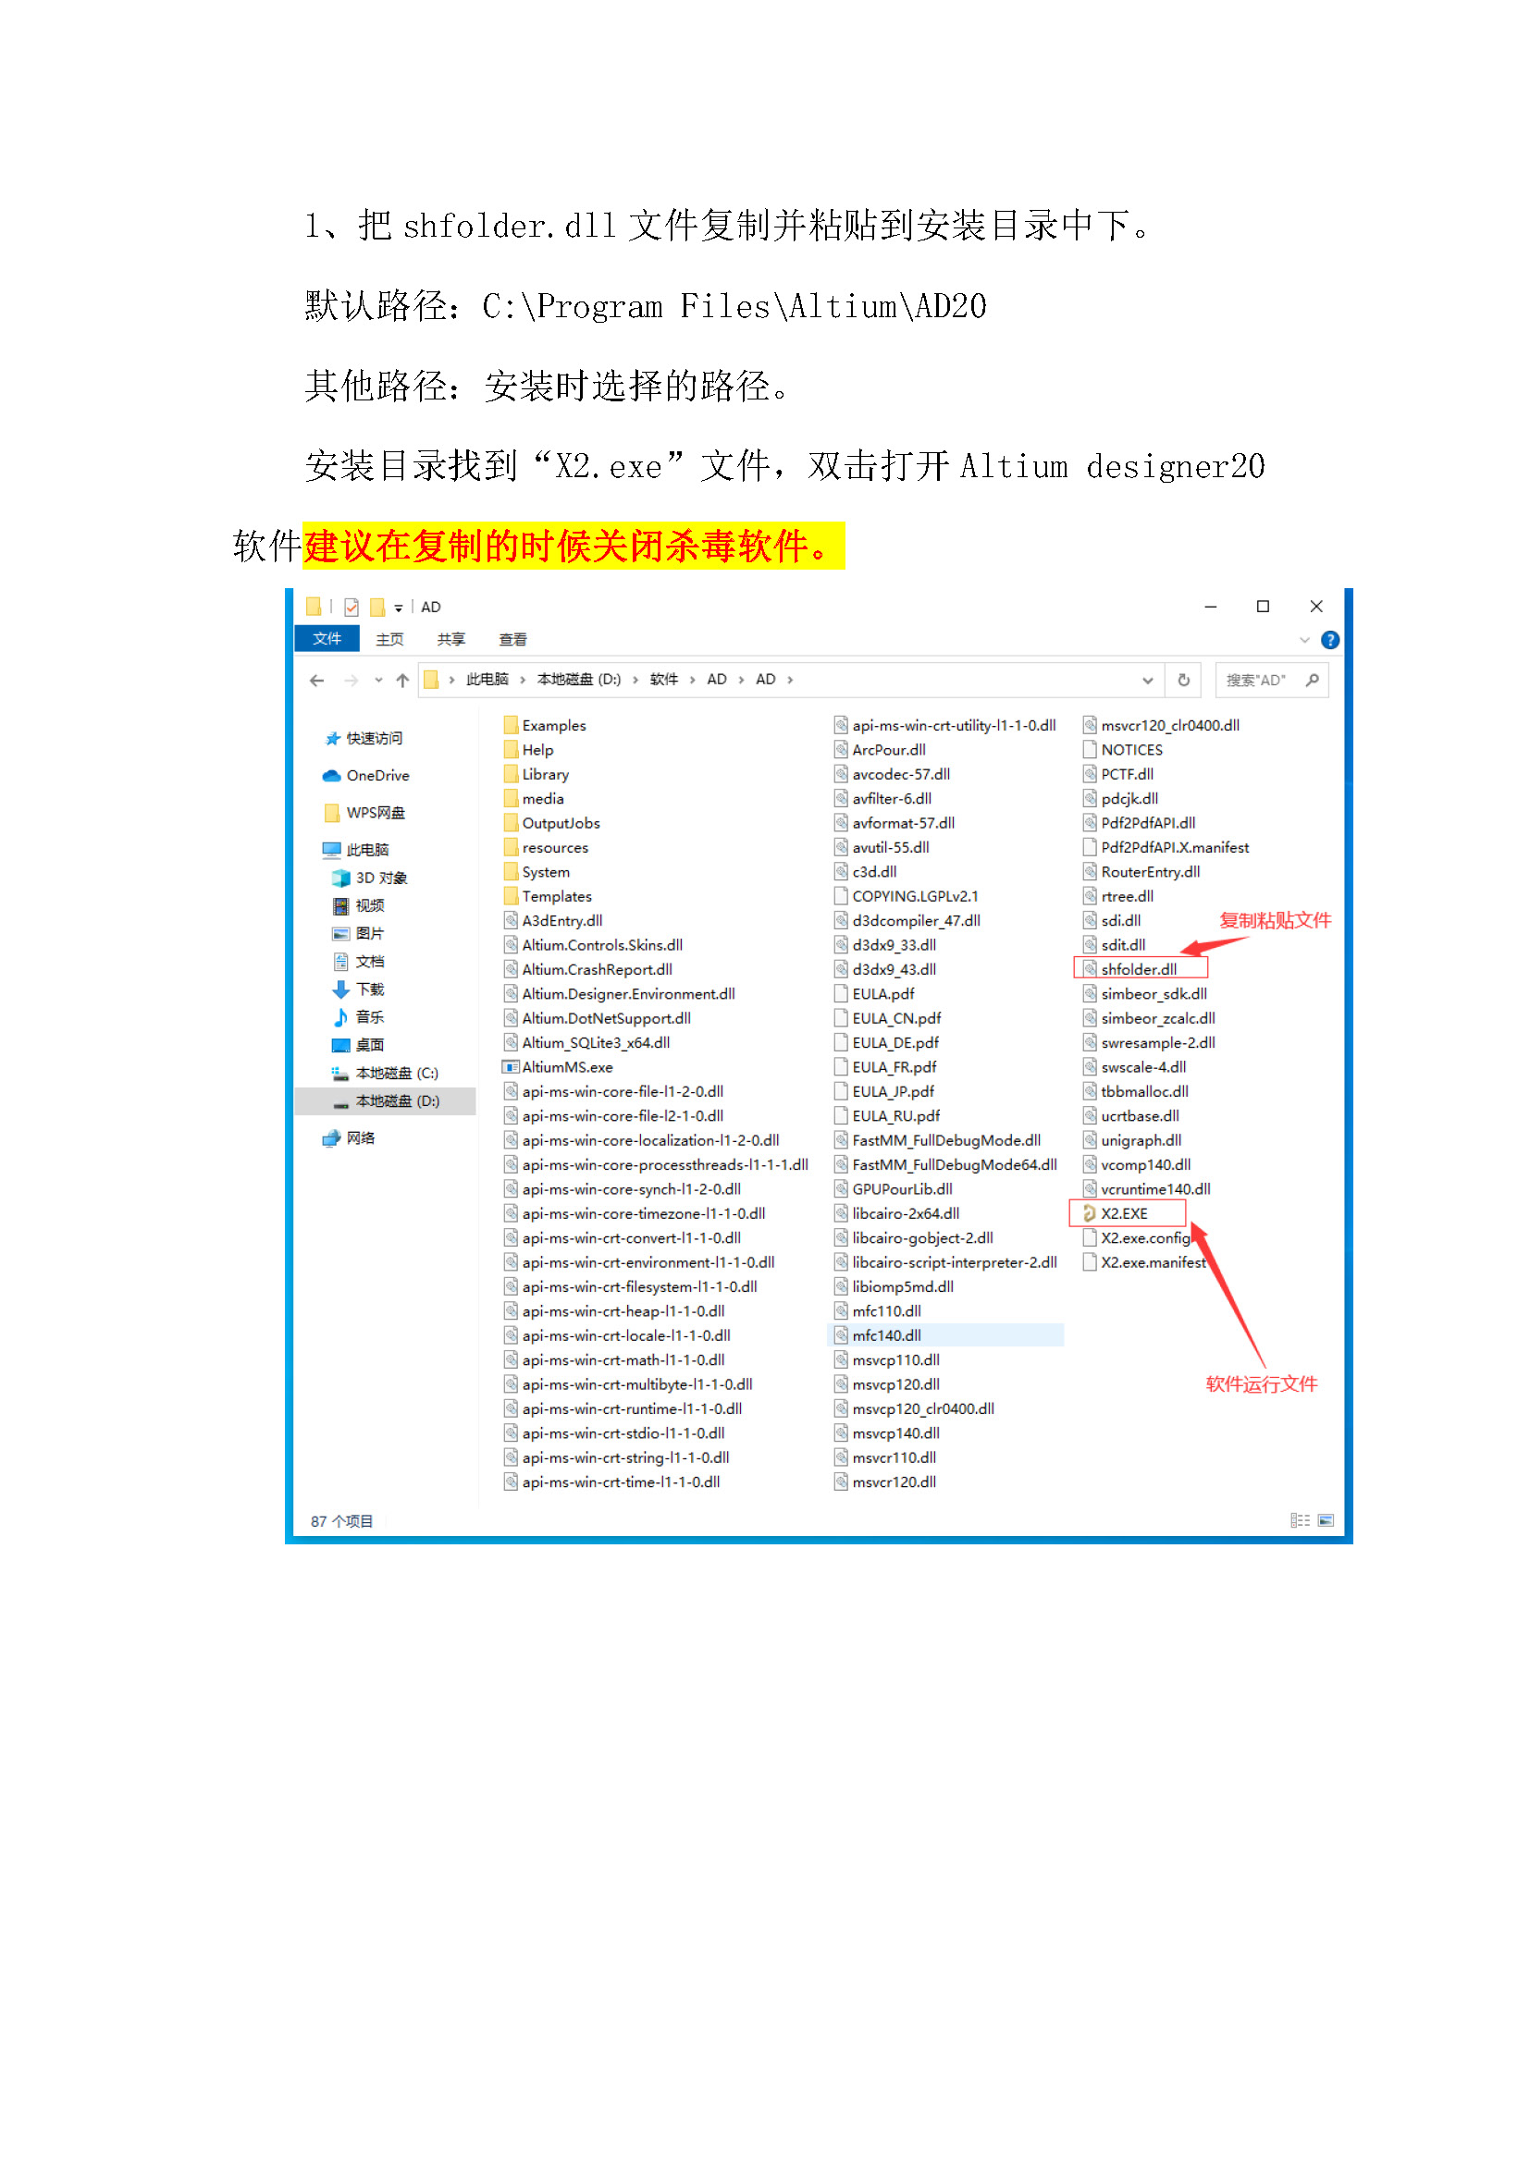Select WPS网盘 in navigation pane
The image size is (1530, 2163).
pos(364,812)
